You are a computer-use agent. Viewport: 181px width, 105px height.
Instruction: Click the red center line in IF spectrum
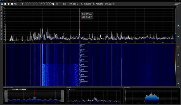coord(34,94)
